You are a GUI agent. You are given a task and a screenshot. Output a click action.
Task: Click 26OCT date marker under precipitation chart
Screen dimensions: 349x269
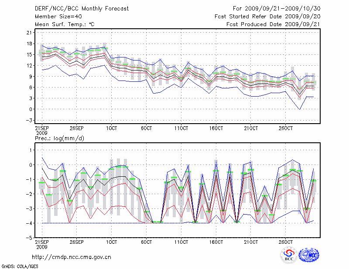286,242
